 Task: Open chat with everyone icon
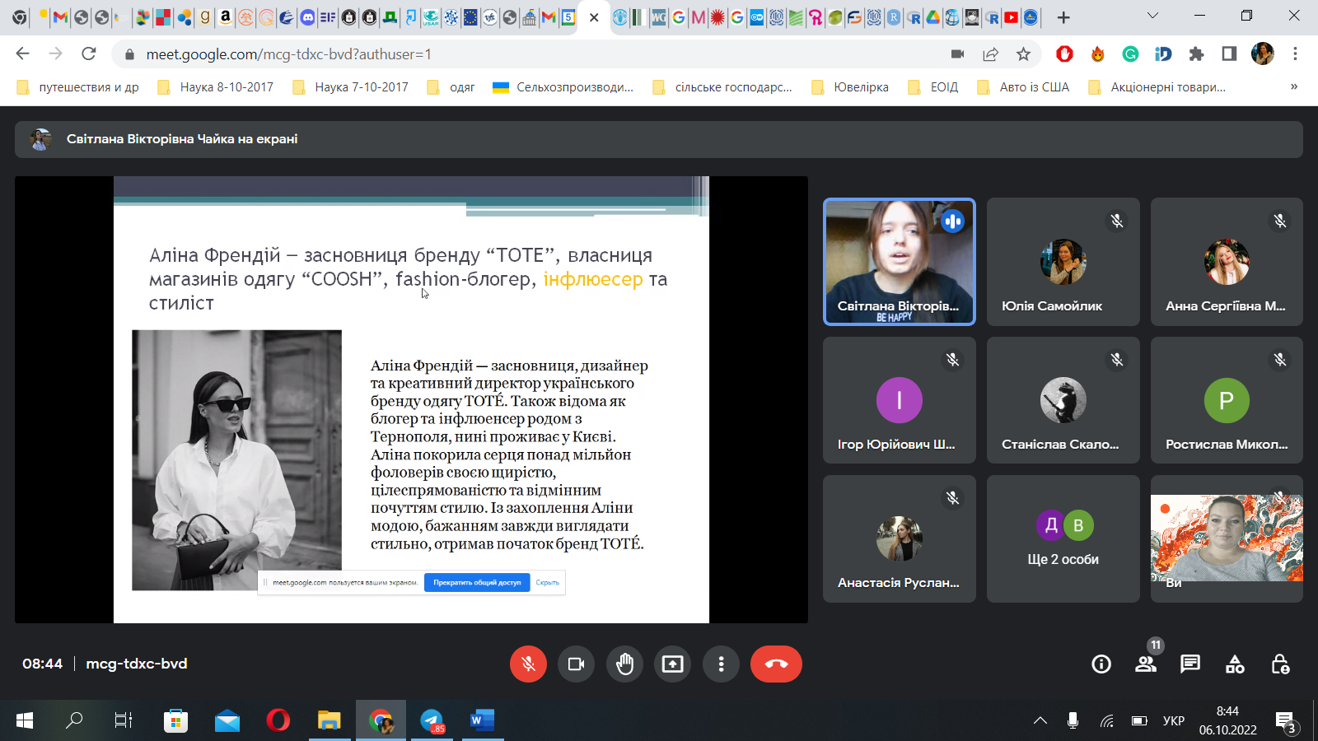pyautogui.click(x=1190, y=664)
